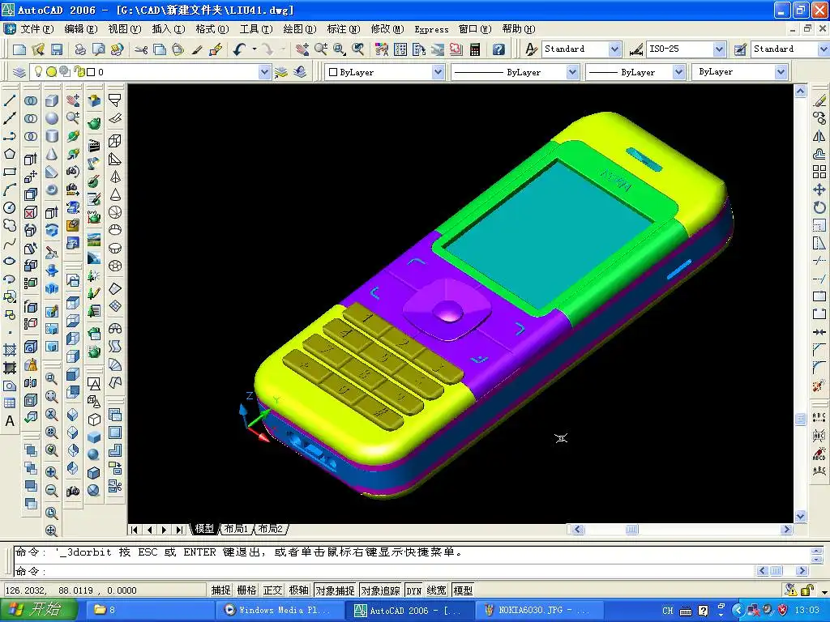Open the color ByLayer dropdown
Screen dimensions: 830x622
click(x=438, y=72)
